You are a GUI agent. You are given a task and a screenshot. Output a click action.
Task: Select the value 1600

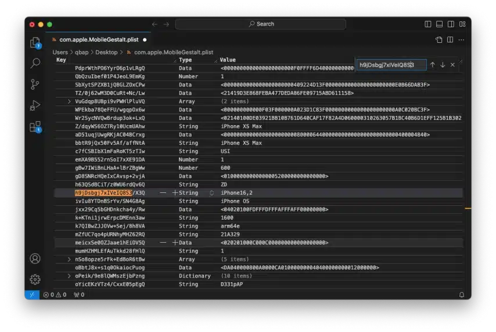click(x=227, y=218)
